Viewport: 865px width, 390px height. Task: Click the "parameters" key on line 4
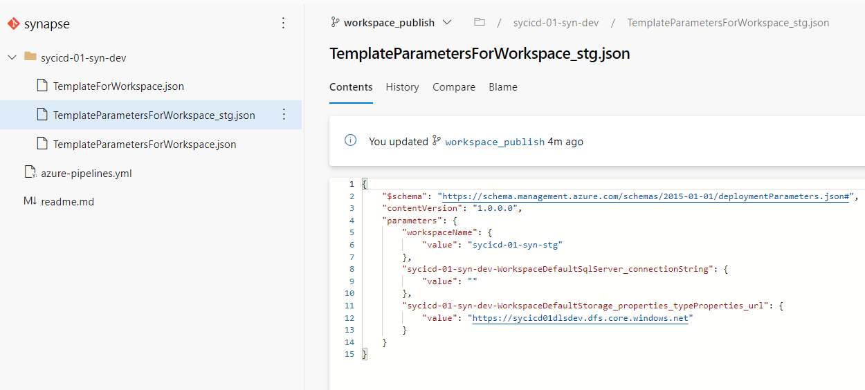point(412,221)
